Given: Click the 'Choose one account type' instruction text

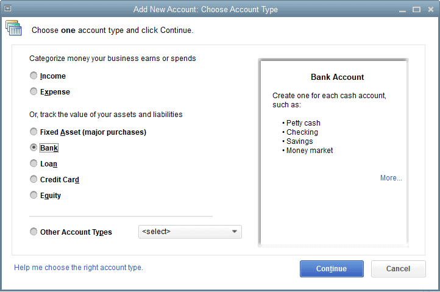Looking at the screenshot, I should (x=112, y=30).
